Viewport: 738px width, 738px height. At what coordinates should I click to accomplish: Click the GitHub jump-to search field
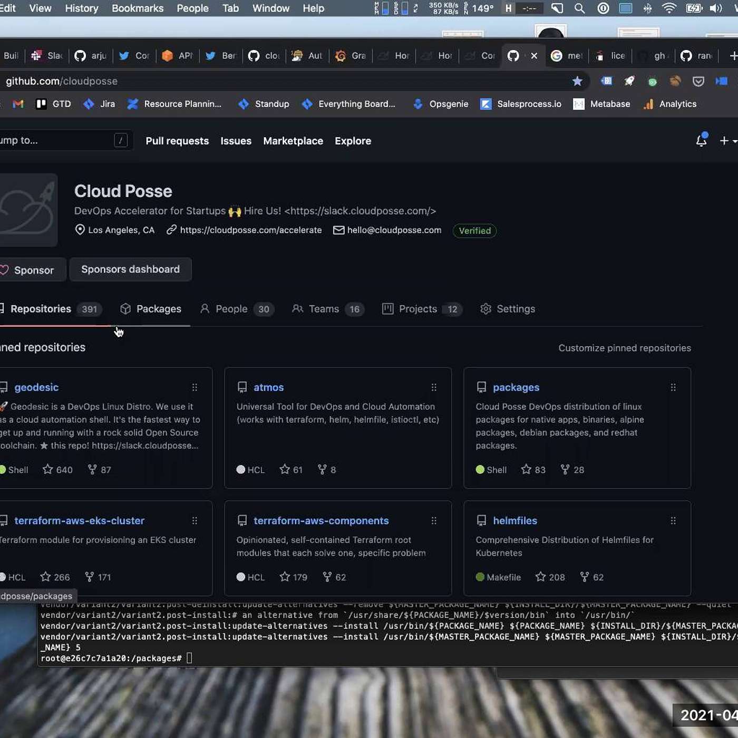coord(58,141)
